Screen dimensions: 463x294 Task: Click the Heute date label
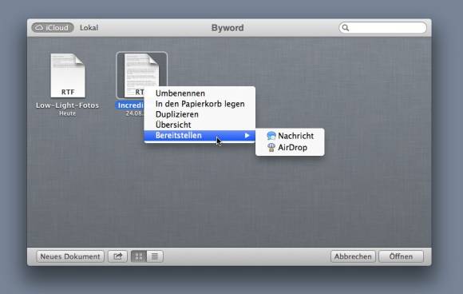coord(67,113)
